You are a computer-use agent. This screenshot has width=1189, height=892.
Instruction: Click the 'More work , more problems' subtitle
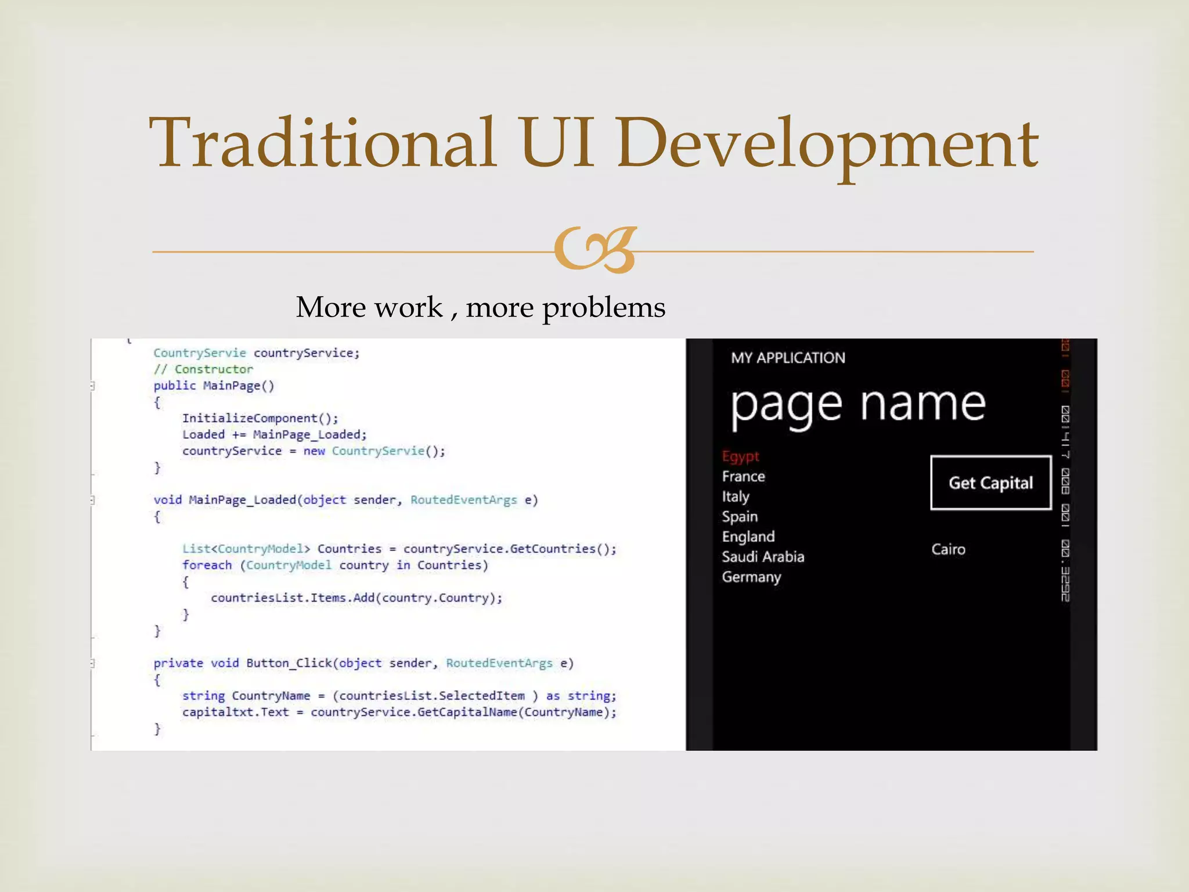click(480, 307)
